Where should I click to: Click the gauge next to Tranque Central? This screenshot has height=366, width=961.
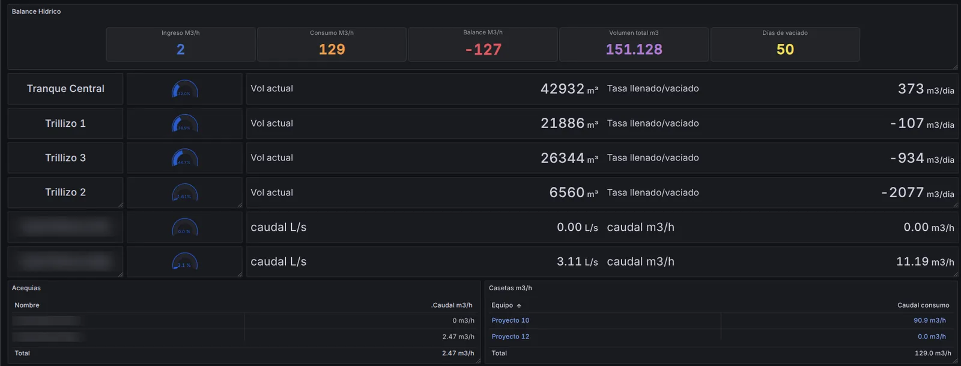click(x=185, y=89)
